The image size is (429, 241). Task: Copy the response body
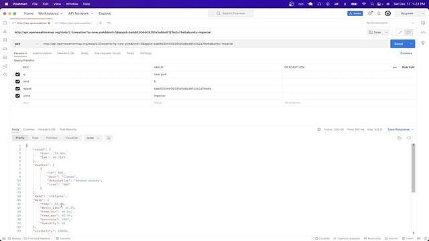400,138
